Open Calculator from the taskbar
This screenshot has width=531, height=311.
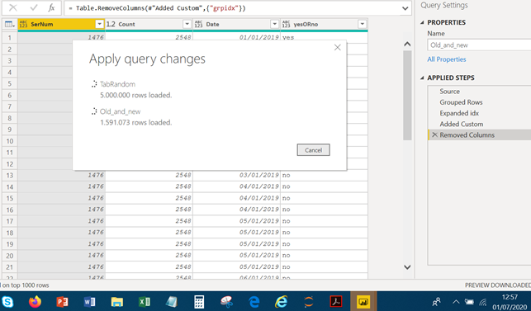point(199,302)
